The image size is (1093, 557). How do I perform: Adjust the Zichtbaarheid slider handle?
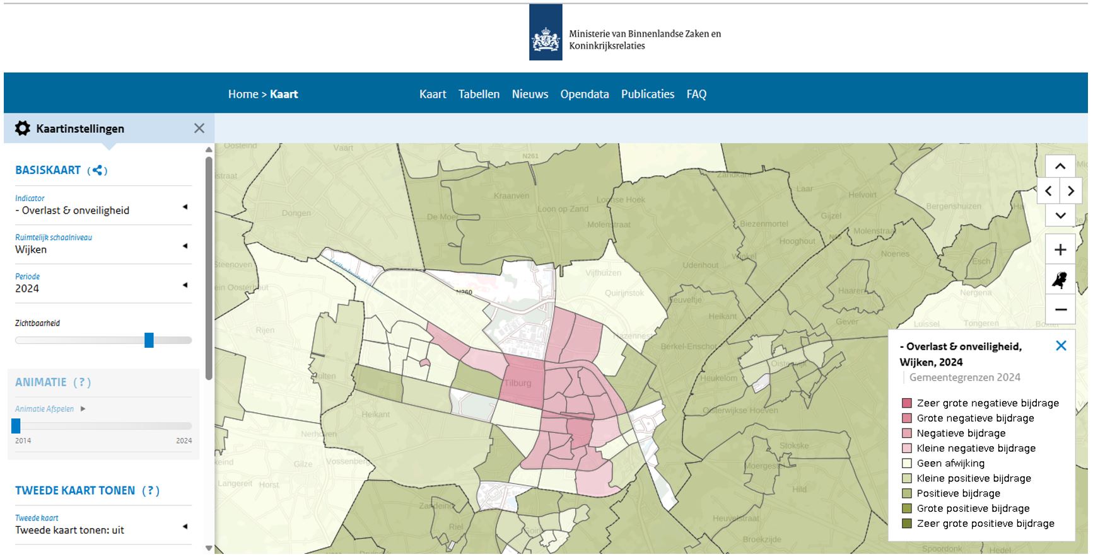coord(149,340)
